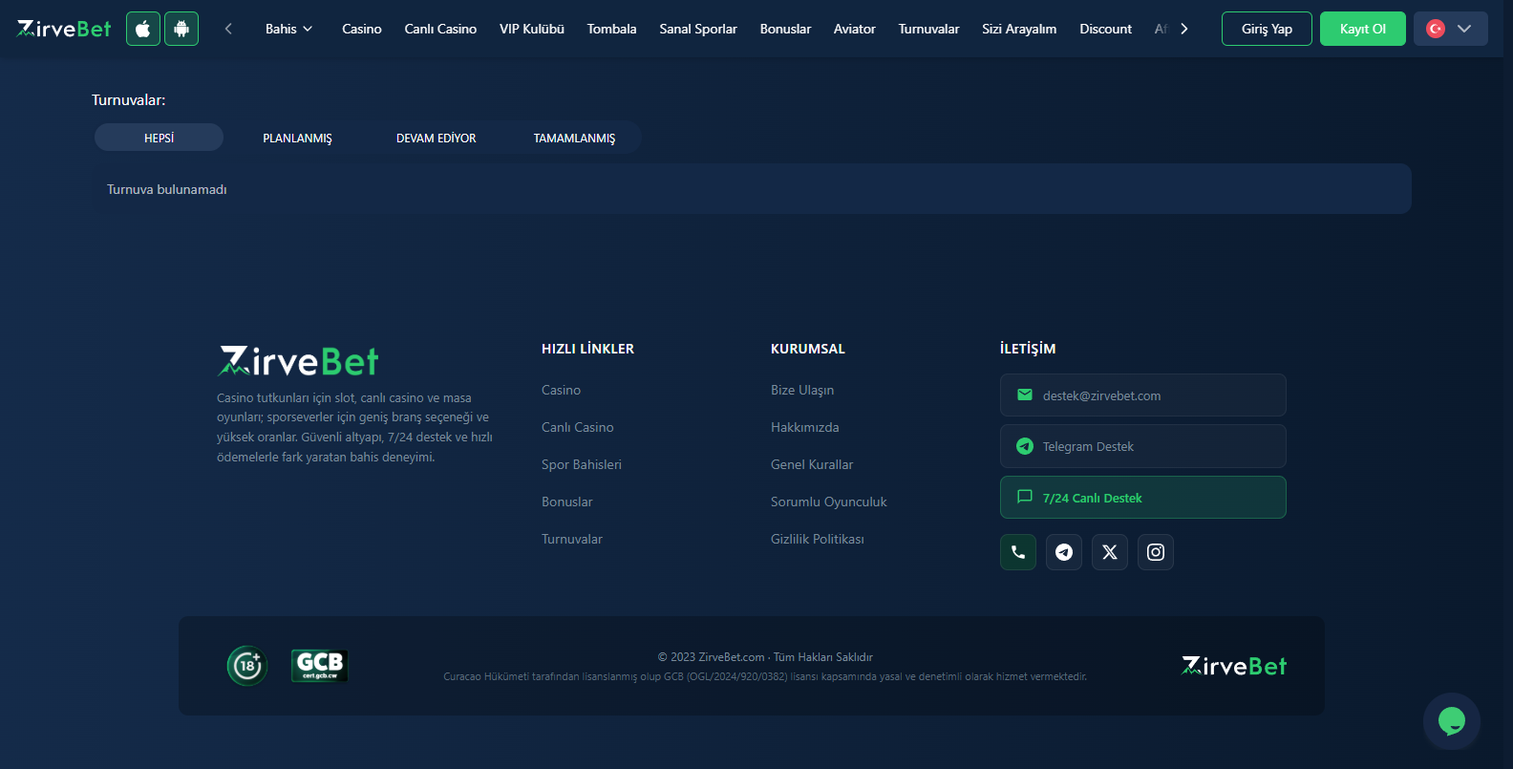Open the Telegram Destek button
This screenshot has width=1513, height=769.
coord(1143,446)
